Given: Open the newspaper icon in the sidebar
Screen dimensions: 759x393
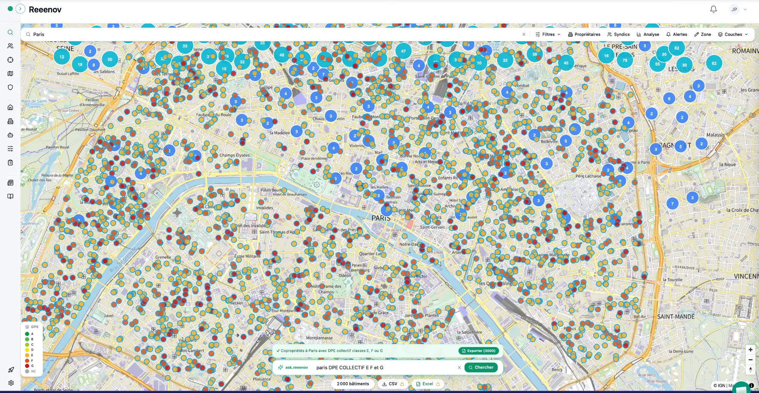Looking at the screenshot, I should [10, 183].
